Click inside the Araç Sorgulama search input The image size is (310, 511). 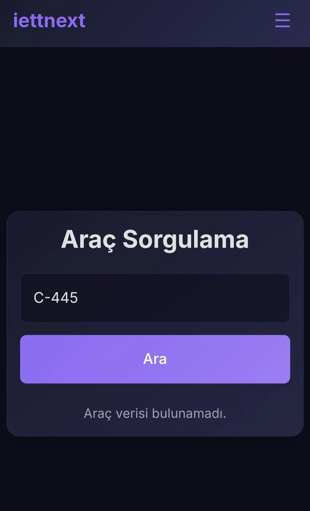pos(155,298)
